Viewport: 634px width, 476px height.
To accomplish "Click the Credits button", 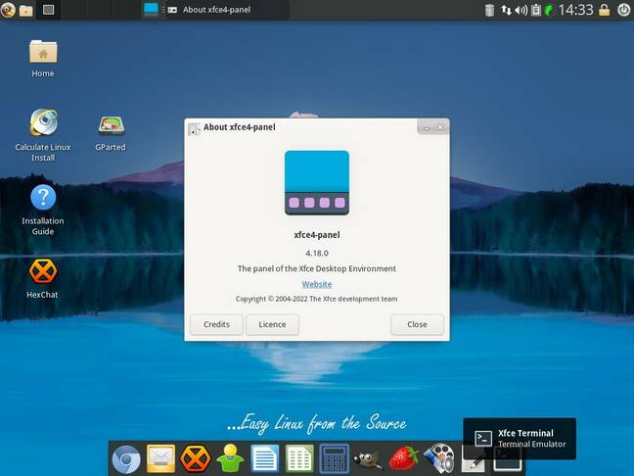I will 217,324.
